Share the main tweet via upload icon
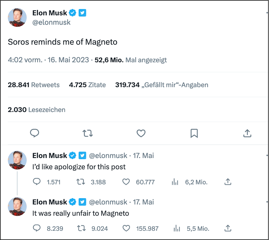This screenshot has height=240, width=269. coord(247,133)
